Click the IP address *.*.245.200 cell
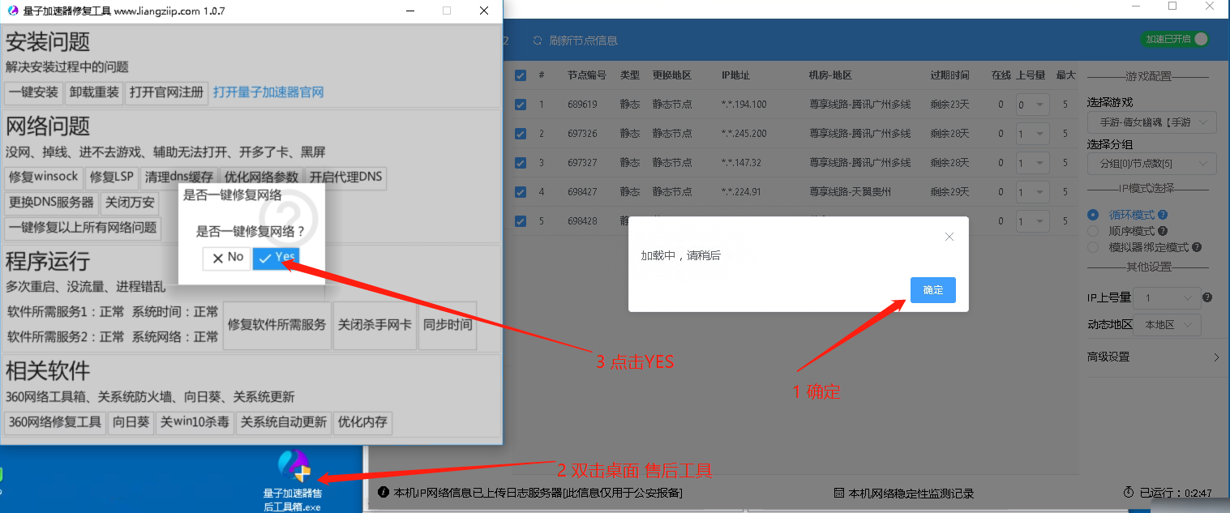This screenshot has height=513, width=1230. coord(744,134)
